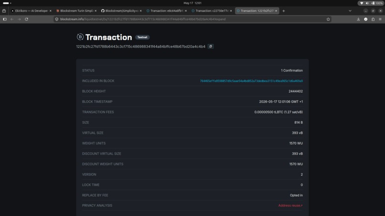Focus the blockstream.info URL address bar

(193, 19)
